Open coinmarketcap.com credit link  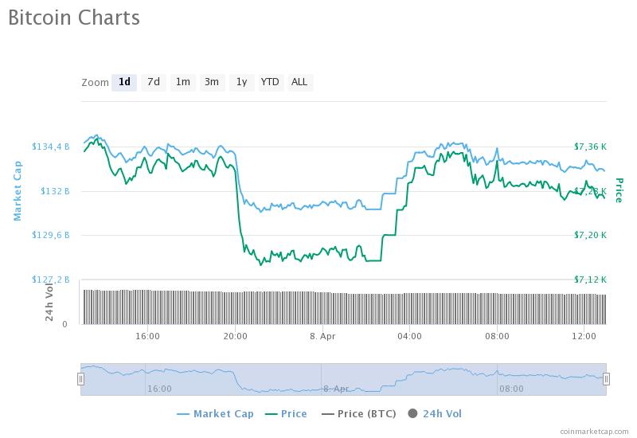(x=593, y=431)
